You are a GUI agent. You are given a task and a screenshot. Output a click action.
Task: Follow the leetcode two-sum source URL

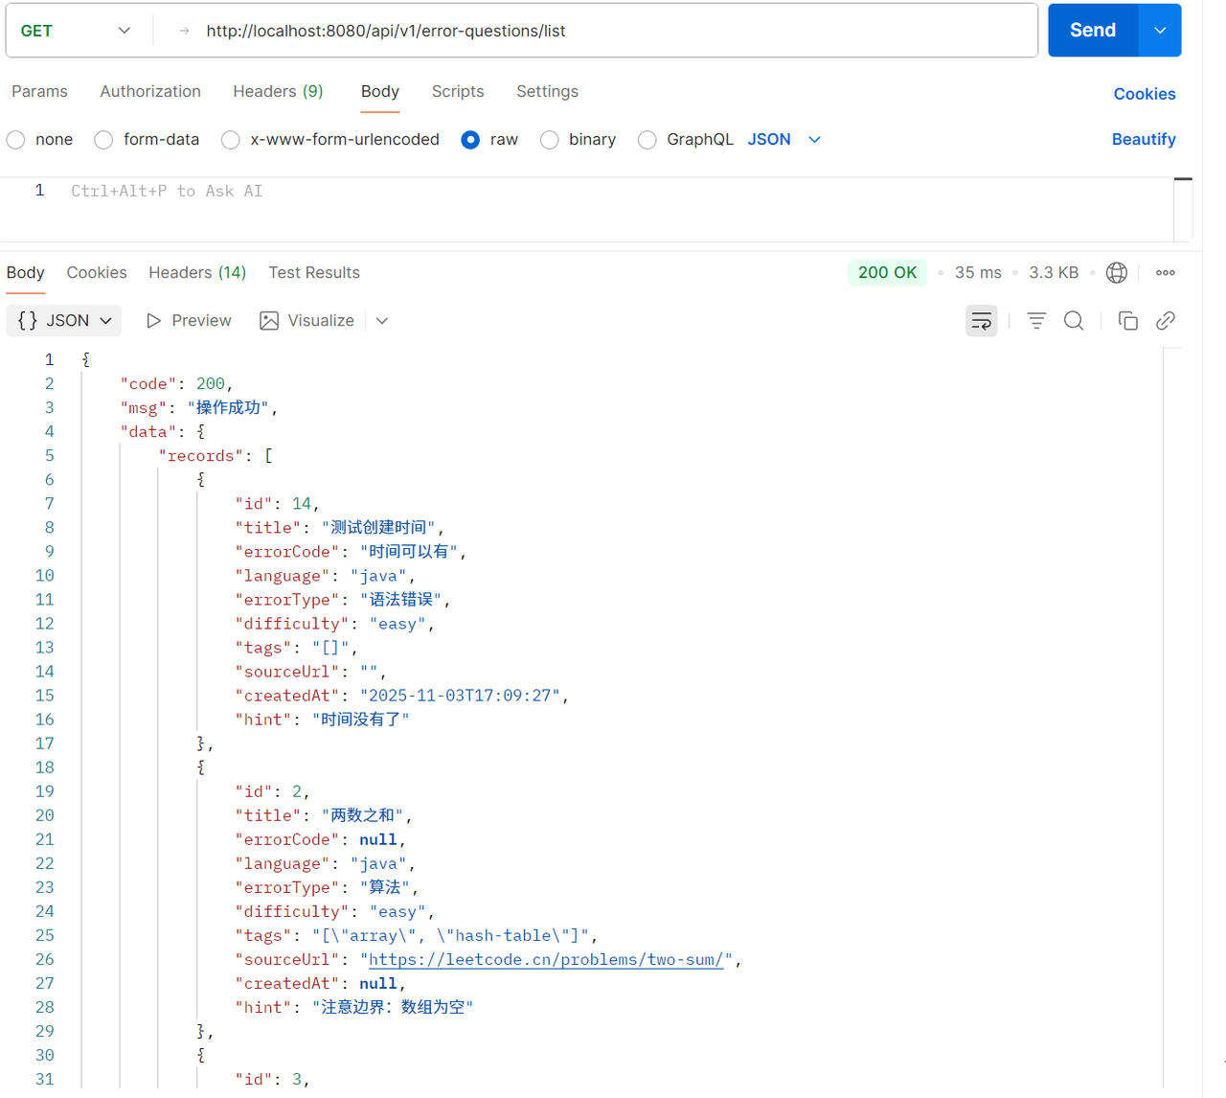point(546,960)
